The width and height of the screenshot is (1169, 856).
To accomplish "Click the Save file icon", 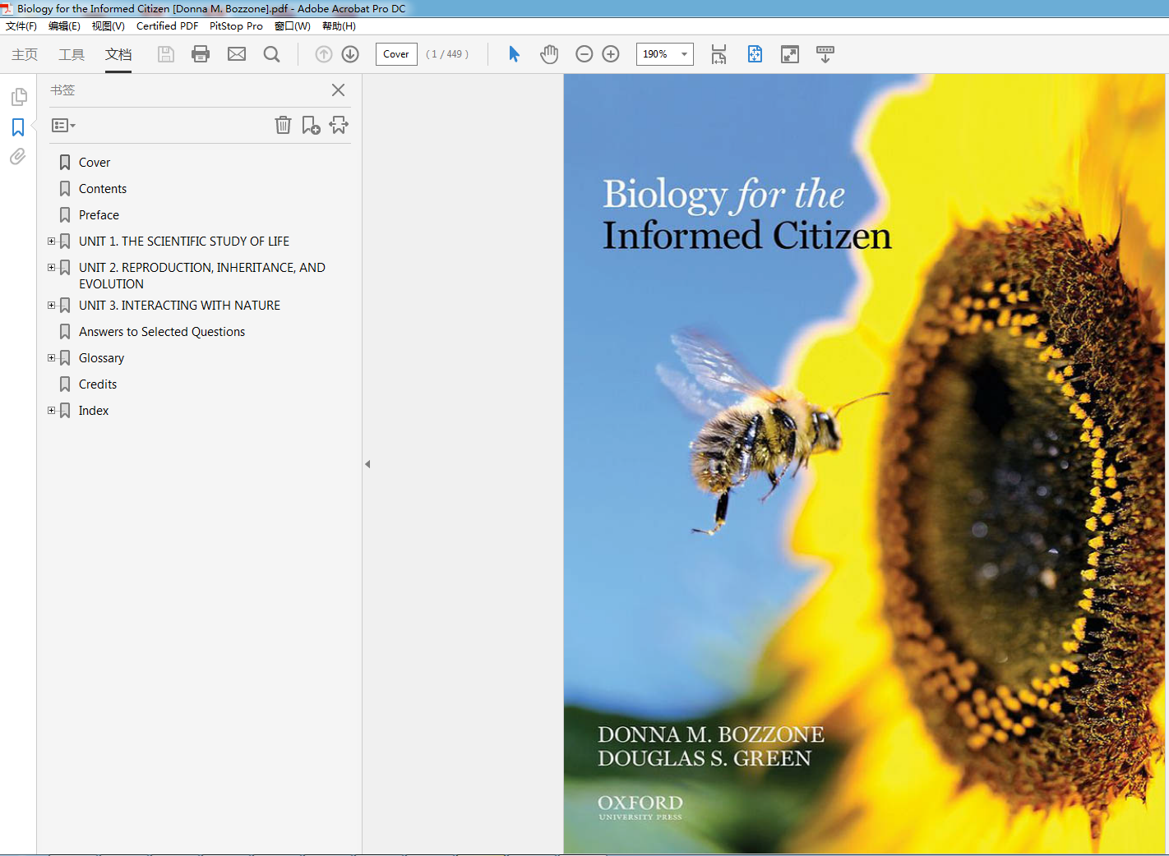I will pos(166,54).
